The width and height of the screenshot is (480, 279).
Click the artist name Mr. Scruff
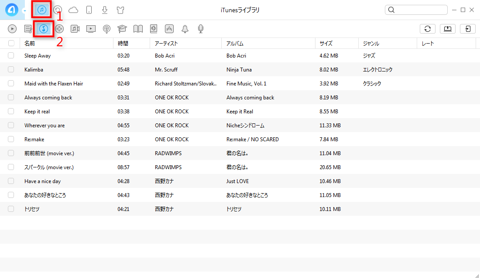[x=166, y=70]
